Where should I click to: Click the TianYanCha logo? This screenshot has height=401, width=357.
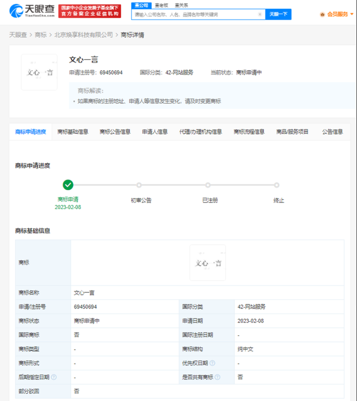click(32, 11)
